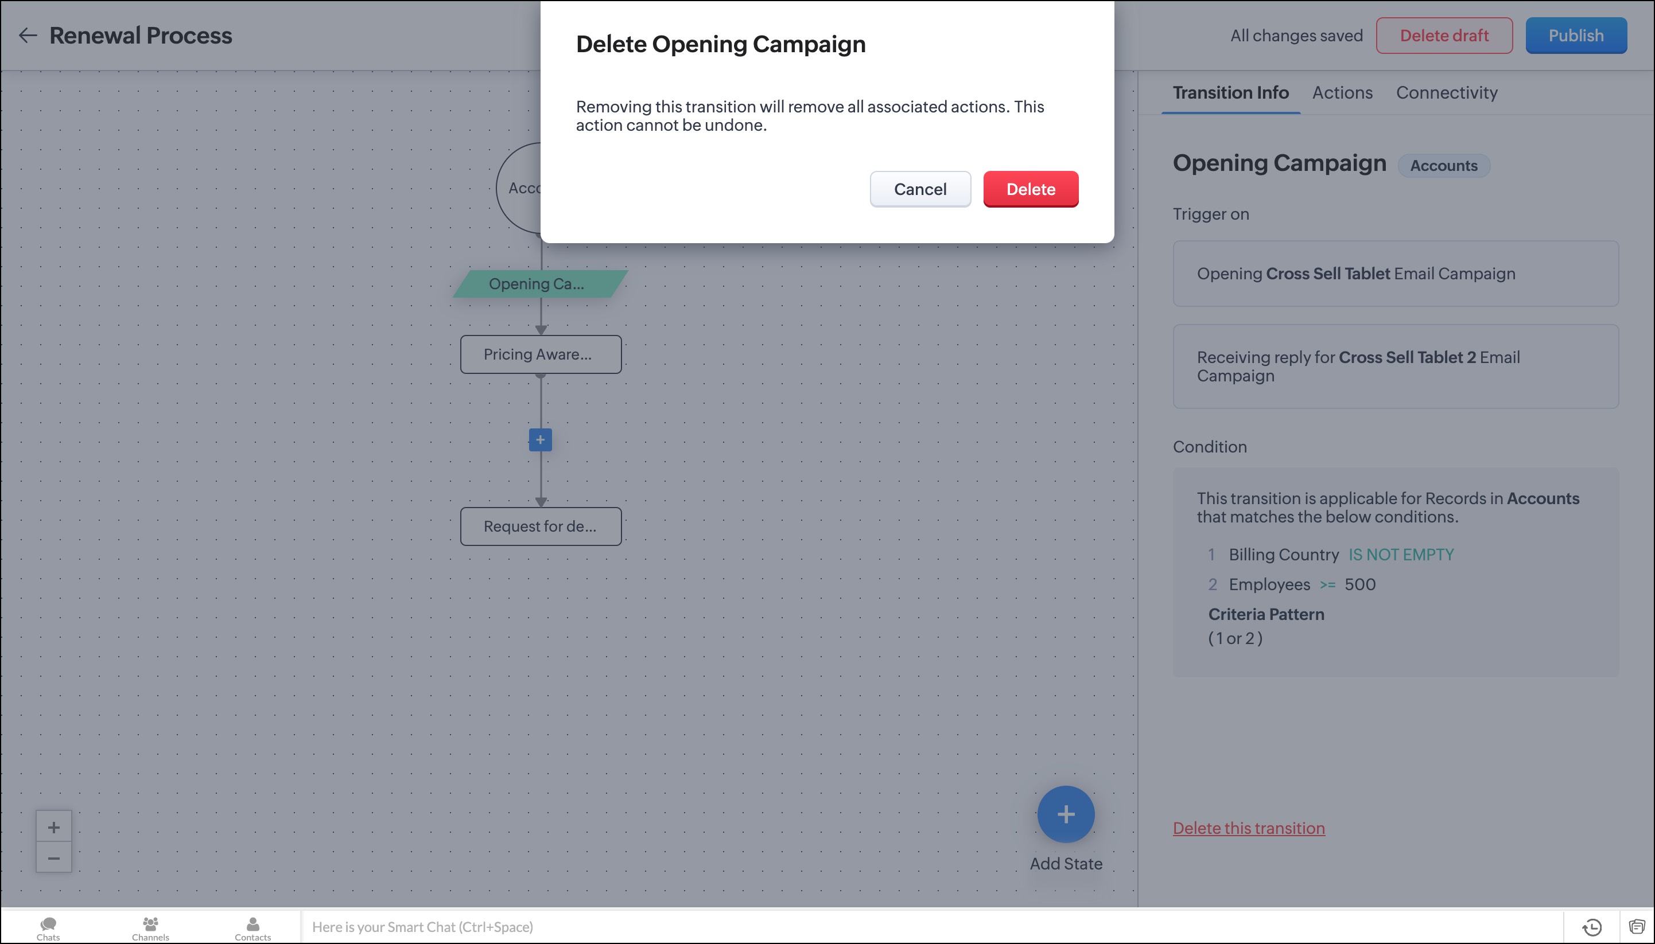Click the blue plus on the connector line
The width and height of the screenshot is (1655, 944).
pos(540,439)
